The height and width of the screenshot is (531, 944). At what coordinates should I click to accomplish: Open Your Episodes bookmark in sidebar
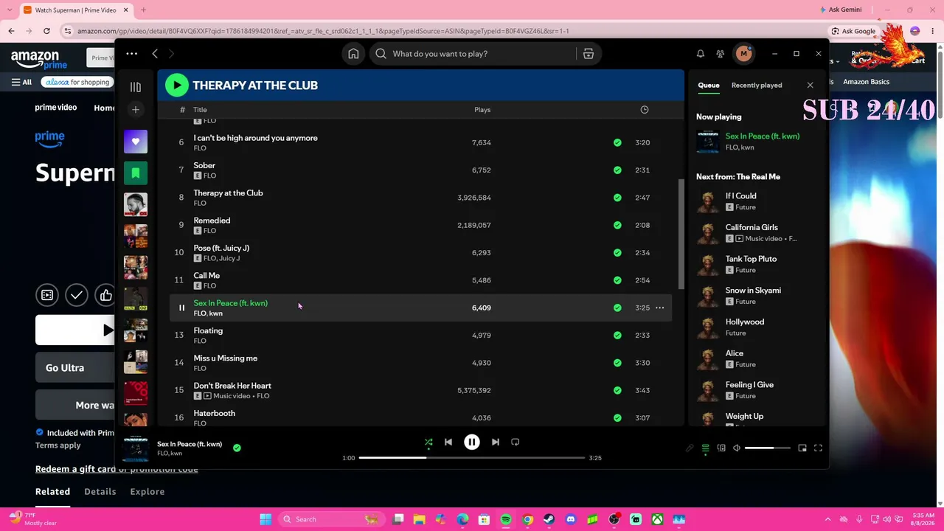tap(136, 173)
